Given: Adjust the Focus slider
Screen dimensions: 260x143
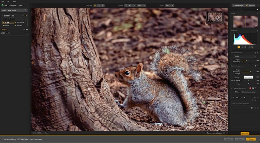Looking at the screenshot, I should tap(248, 84).
